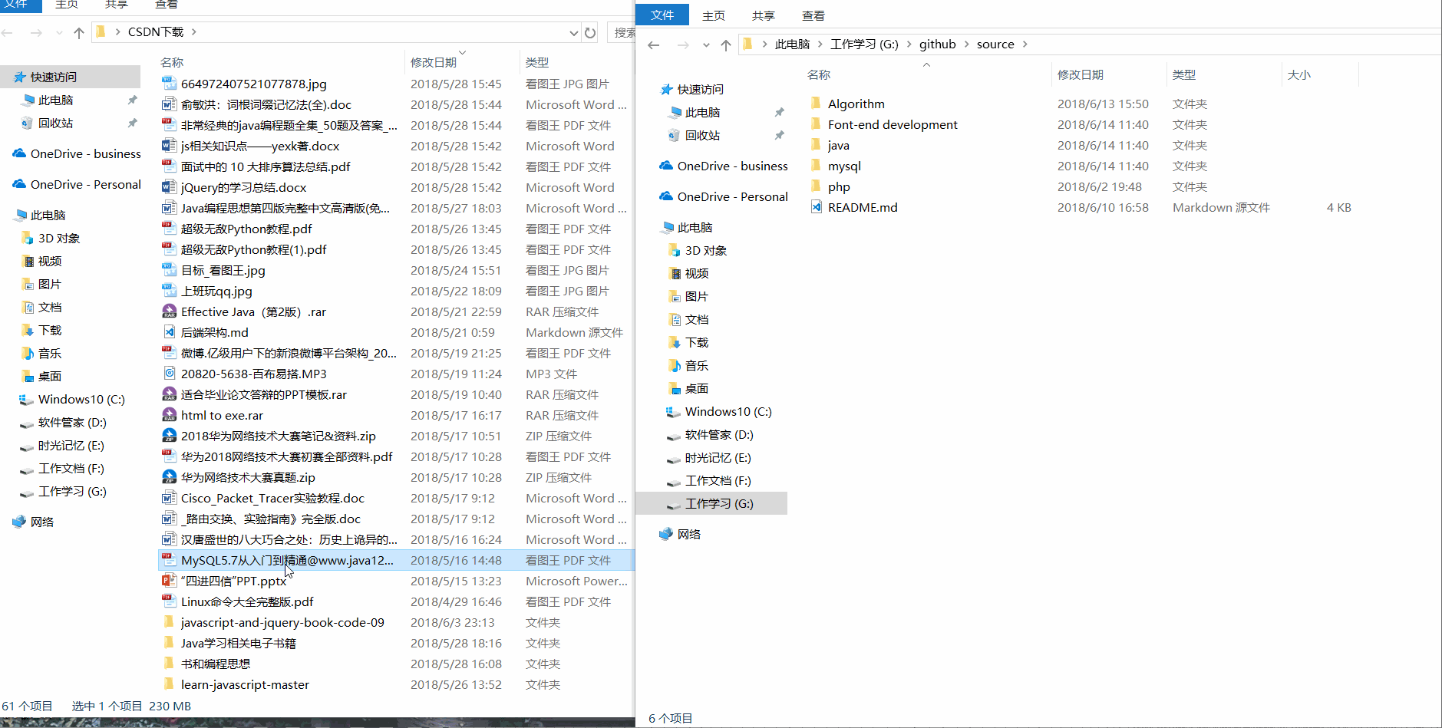Expand chevron after github in breadcrumb
The height and width of the screenshot is (728, 1442).
(967, 44)
